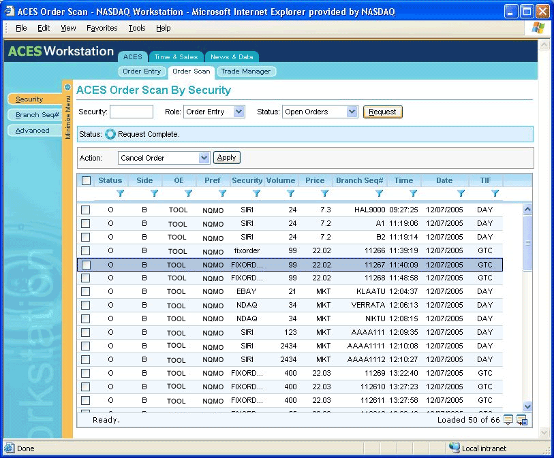Click the HAL9000 branch sequence cell
554x458 pixels.
pyautogui.click(x=369, y=210)
